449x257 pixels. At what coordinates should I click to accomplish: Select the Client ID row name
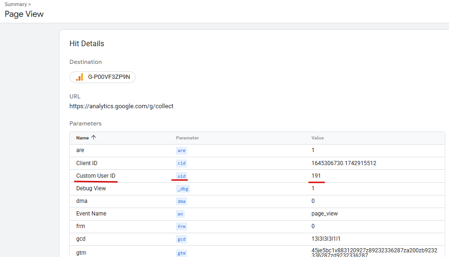click(87, 163)
